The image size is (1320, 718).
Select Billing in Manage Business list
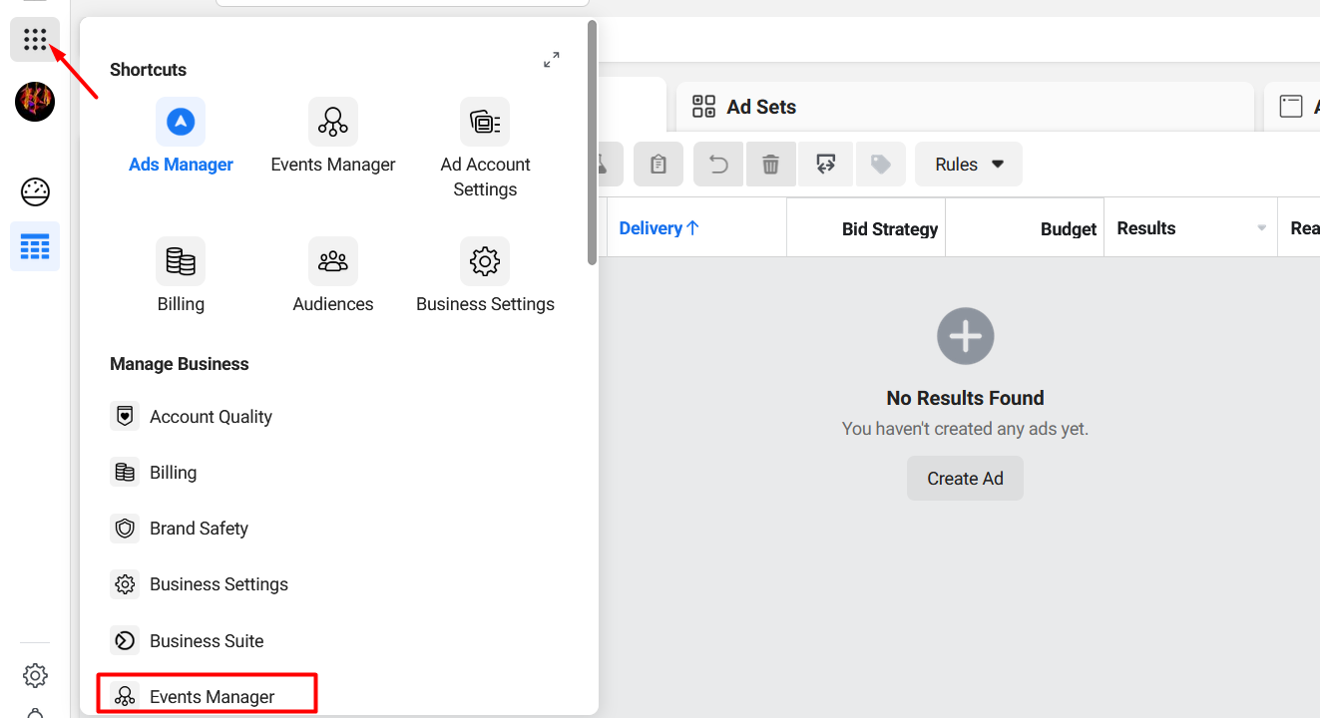tap(154, 473)
